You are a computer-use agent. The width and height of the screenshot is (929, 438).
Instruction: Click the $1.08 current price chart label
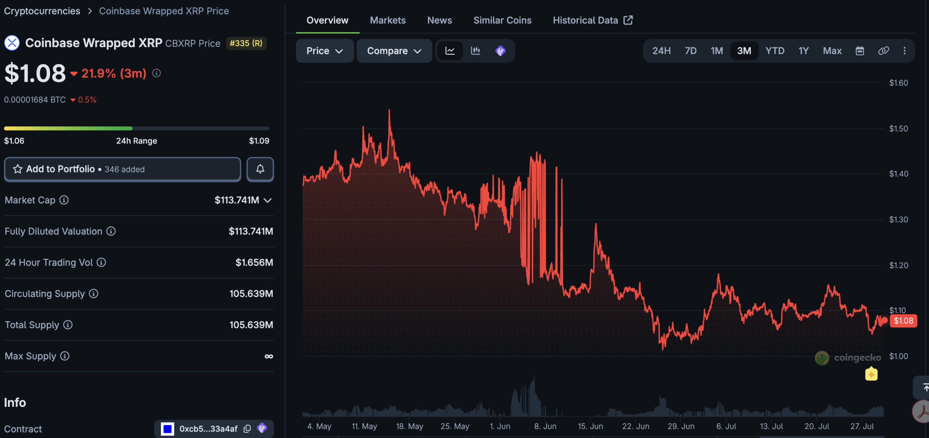903,321
